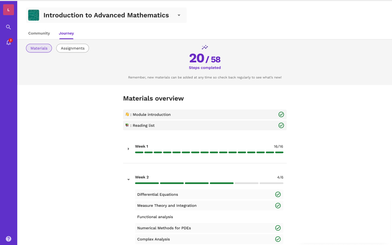This screenshot has width=392, height=245.
Task: Click the waving hand icon on Module introduction
Action: 127,114
